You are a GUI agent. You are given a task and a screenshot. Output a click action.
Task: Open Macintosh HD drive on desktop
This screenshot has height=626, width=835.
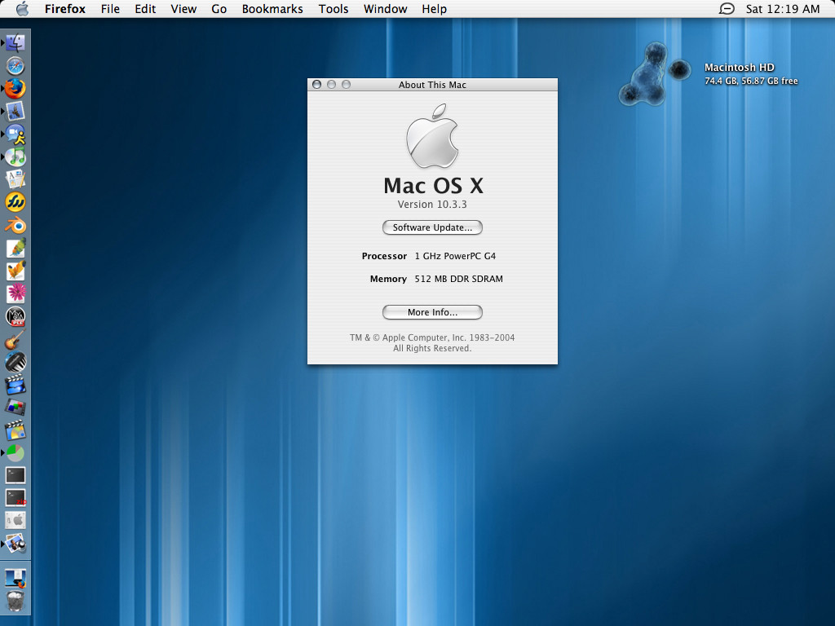[655, 73]
